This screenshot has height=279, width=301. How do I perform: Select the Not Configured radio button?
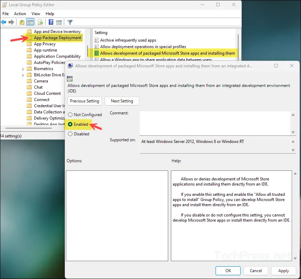pos(70,114)
